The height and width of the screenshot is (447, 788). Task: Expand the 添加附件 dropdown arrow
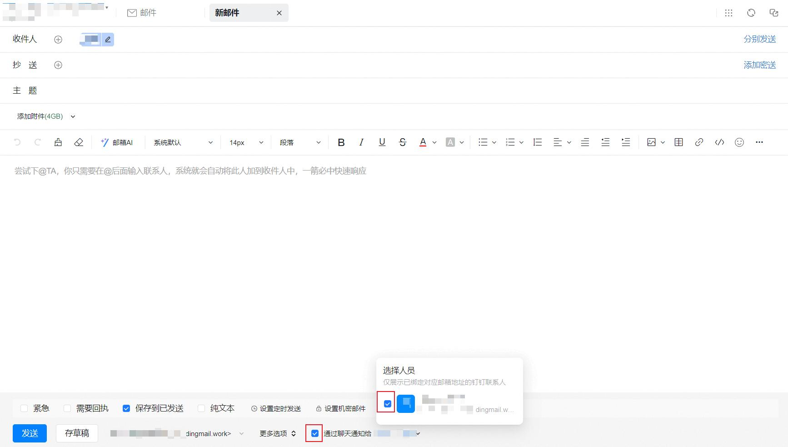[x=73, y=116]
